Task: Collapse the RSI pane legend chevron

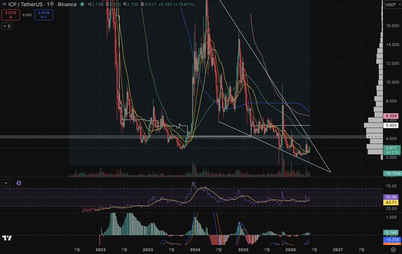Action: point(6,183)
